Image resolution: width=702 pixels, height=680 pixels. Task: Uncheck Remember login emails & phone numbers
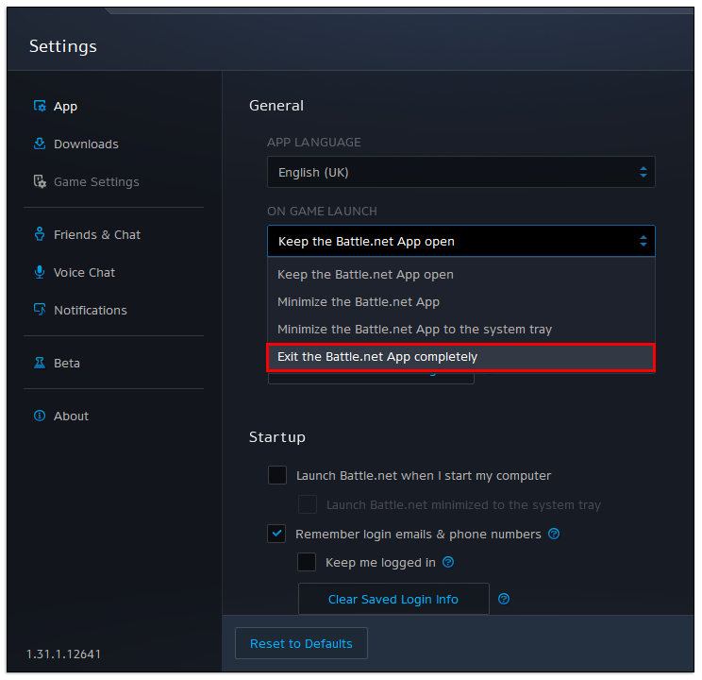click(x=276, y=534)
